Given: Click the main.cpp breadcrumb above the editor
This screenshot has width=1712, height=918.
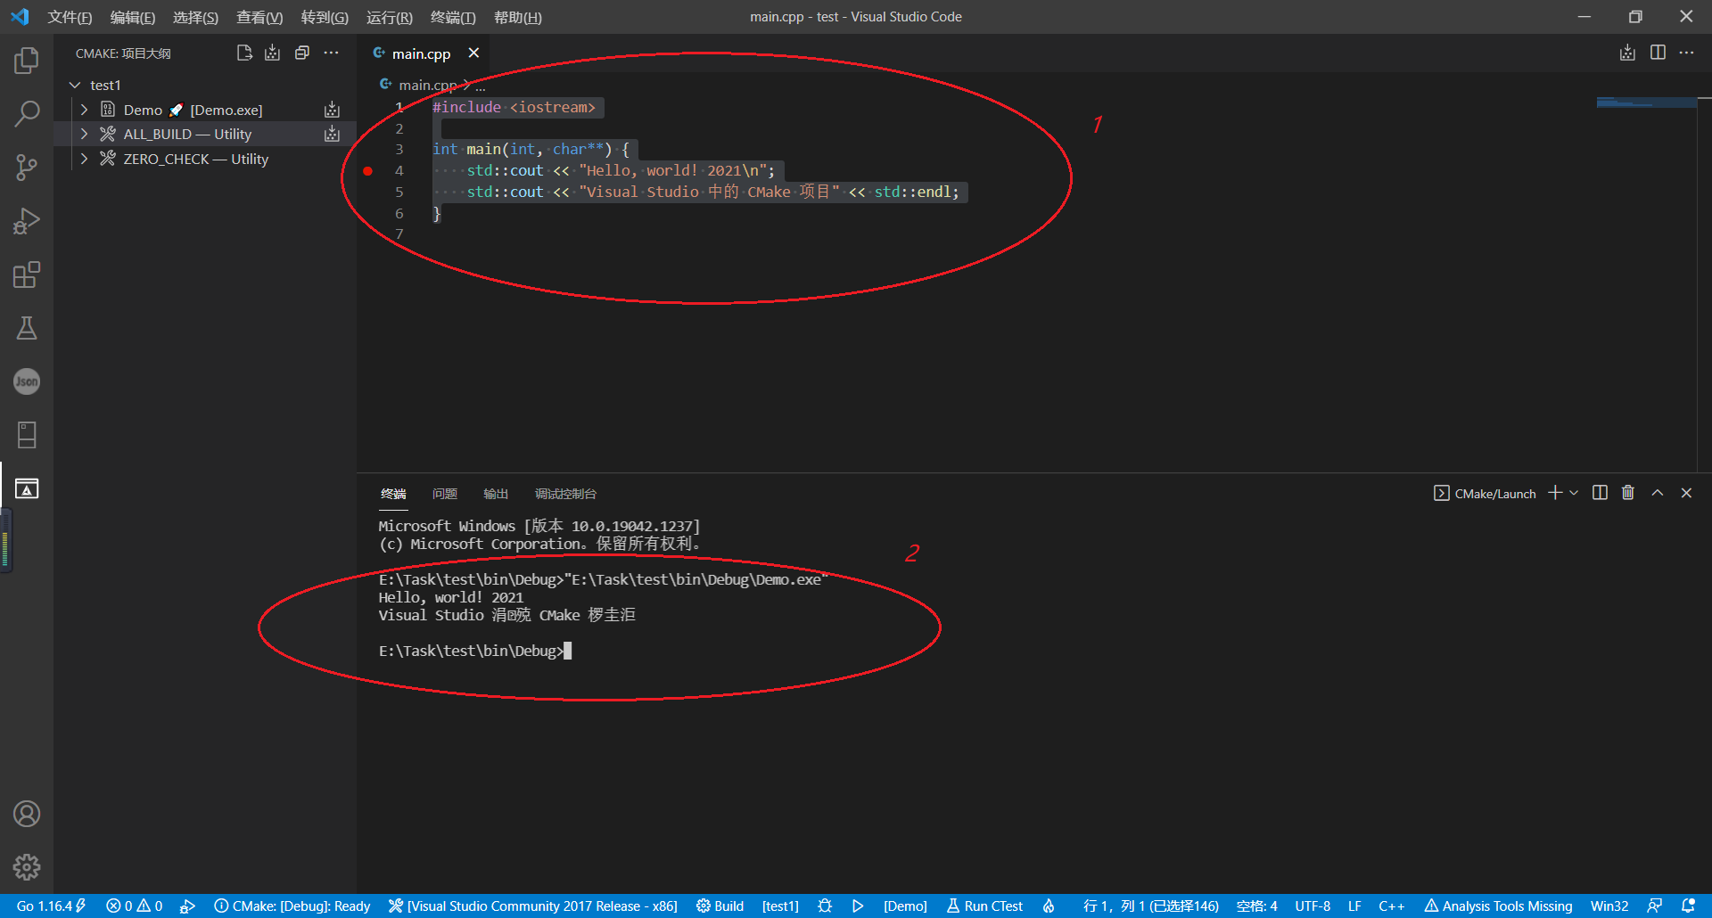Looking at the screenshot, I should pos(426,85).
